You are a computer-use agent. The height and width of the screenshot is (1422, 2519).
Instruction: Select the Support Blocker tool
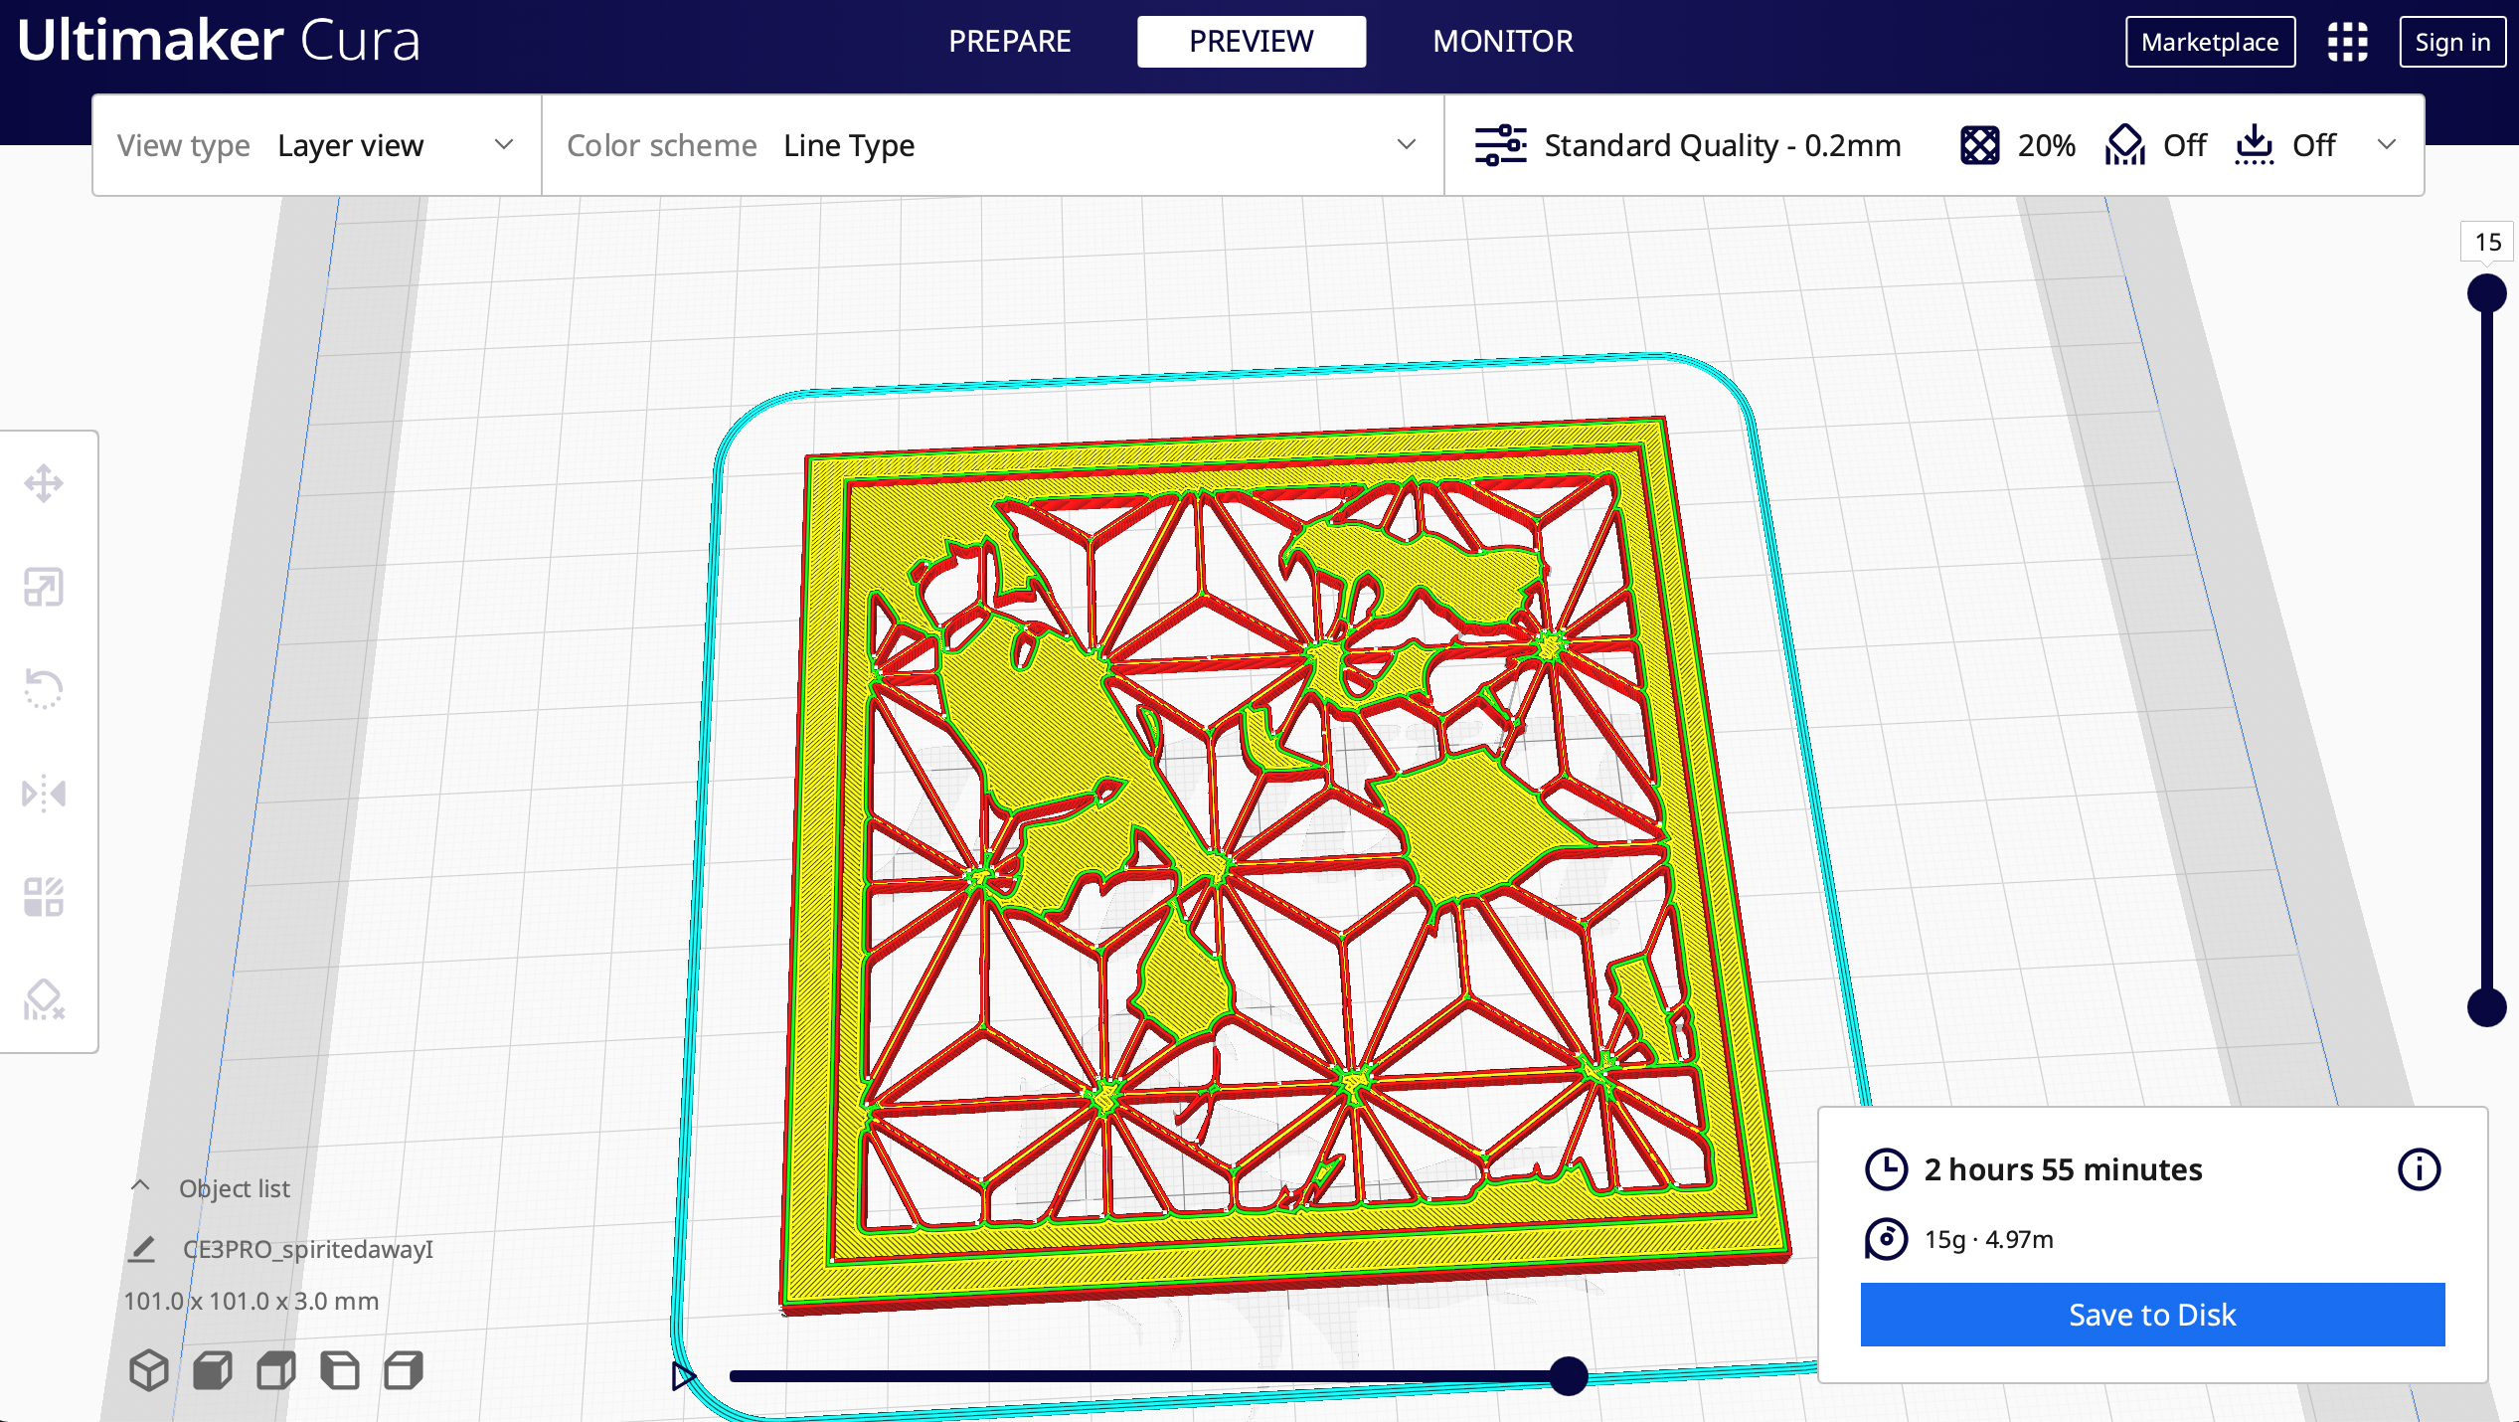coord(44,999)
